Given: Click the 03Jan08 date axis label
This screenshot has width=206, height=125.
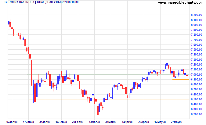Looking at the screenshot, I should (x=12, y=122).
